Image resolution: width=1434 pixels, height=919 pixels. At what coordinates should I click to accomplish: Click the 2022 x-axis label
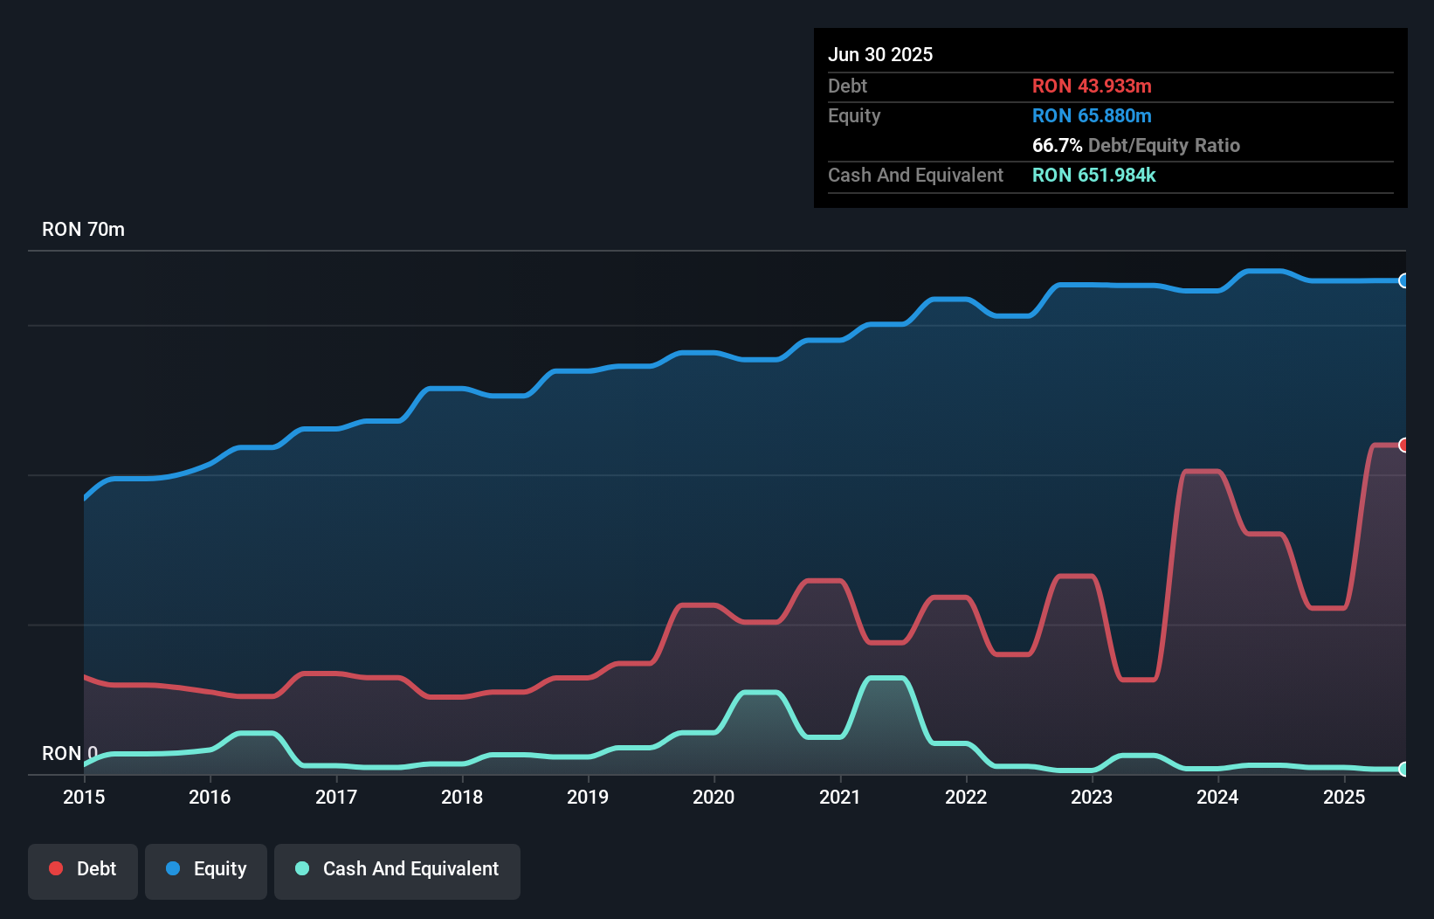966,797
